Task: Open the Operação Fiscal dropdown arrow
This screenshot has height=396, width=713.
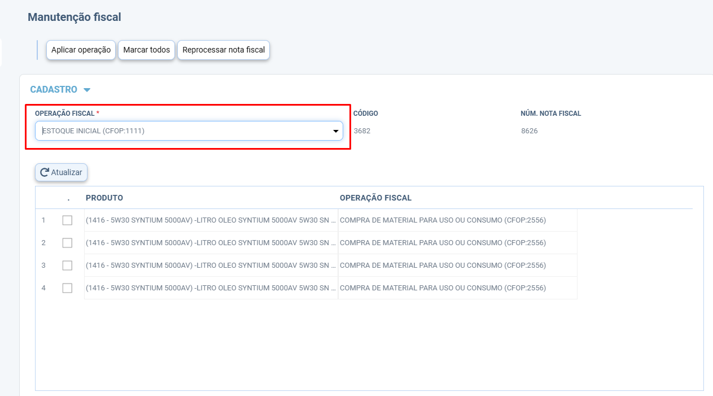Action: pyautogui.click(x=335, y=131)
